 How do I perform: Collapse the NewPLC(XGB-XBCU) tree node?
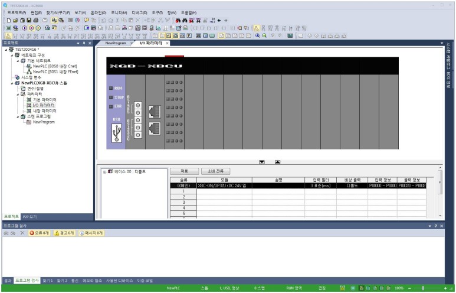[x=12, y=83]
